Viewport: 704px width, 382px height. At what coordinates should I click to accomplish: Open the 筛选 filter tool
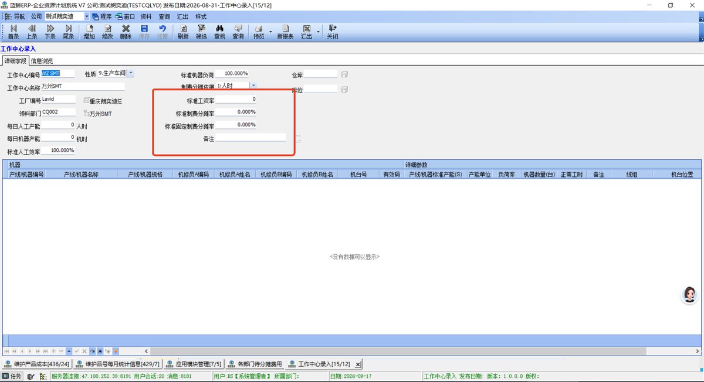[x=201, y=32]
